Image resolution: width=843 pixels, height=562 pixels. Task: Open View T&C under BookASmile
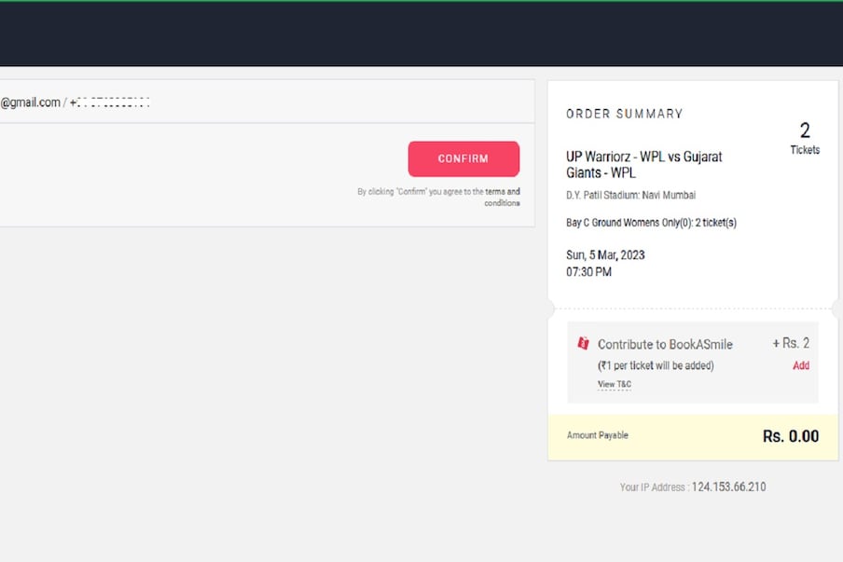pyautogui.click(x=615, y=384)
